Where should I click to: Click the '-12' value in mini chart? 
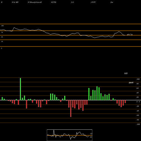91,134
